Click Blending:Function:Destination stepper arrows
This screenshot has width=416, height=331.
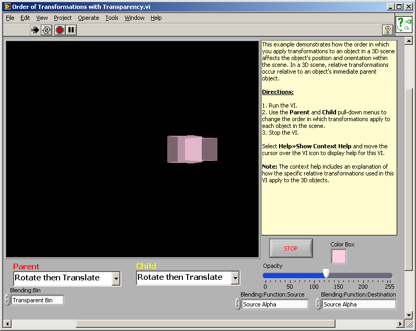click(x=318, y=304)
